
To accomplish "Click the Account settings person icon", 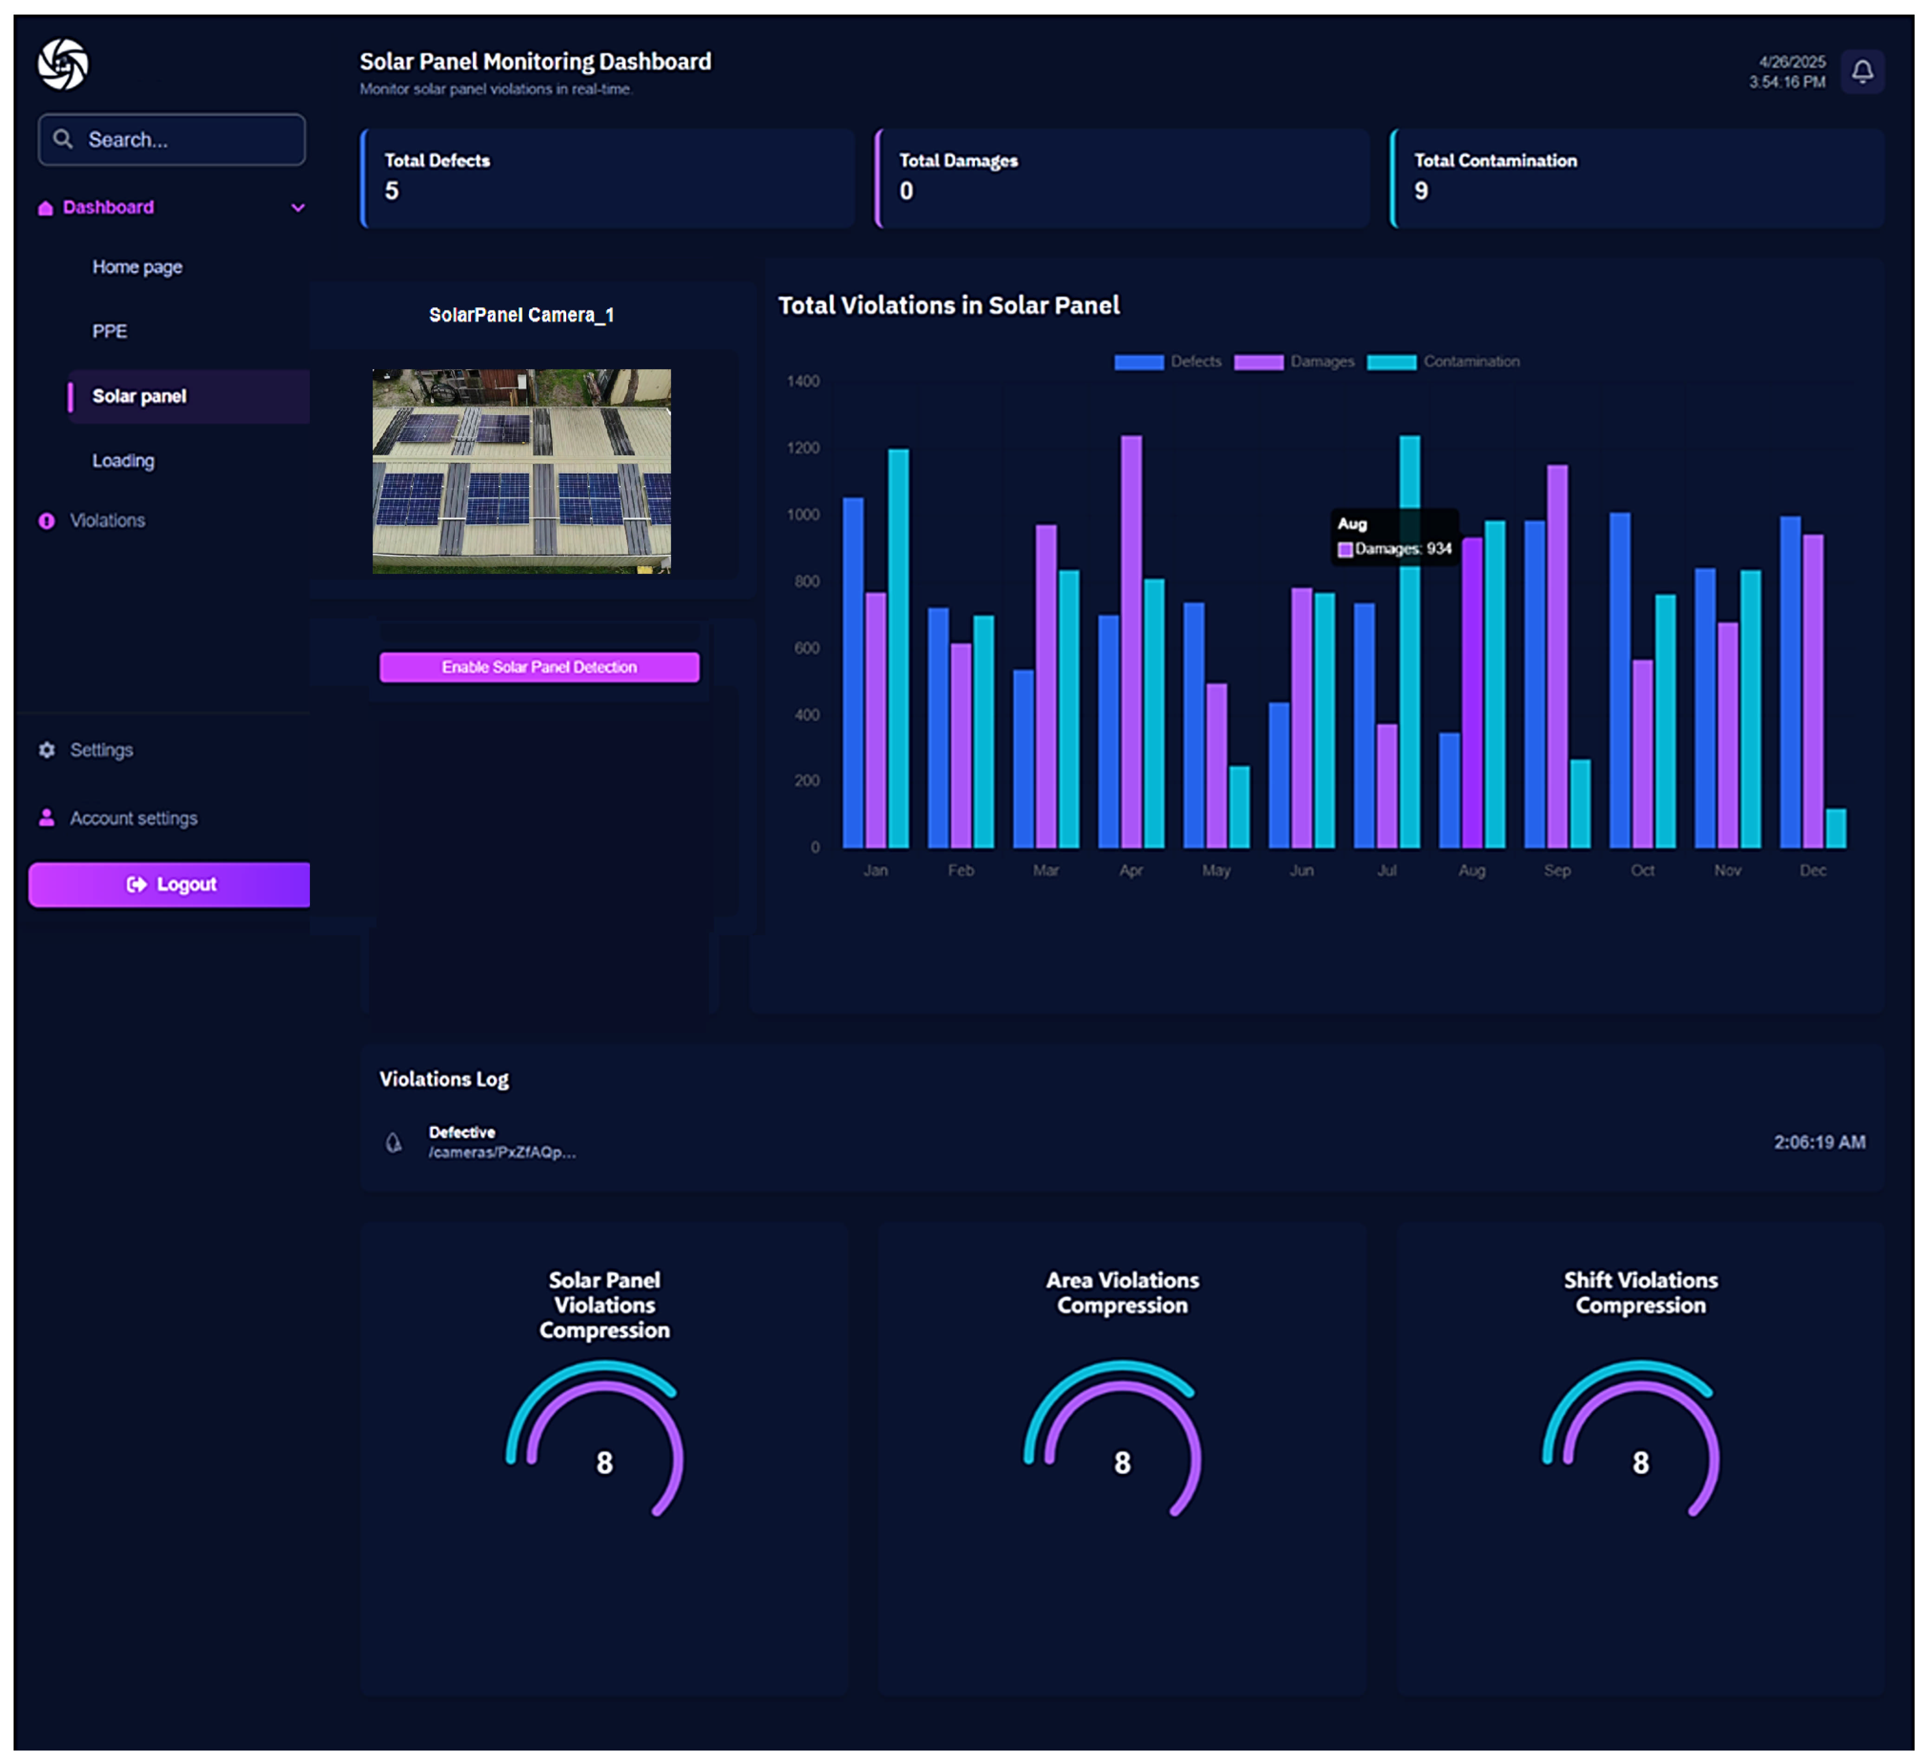I will [x=46, y=817].
